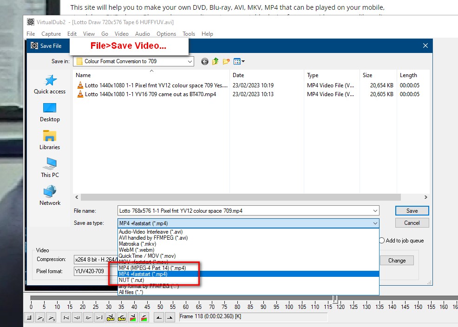This screenshot has width=458, height=327.
Task: Set the selection start mark-in
Action: [x=158, y=317]
